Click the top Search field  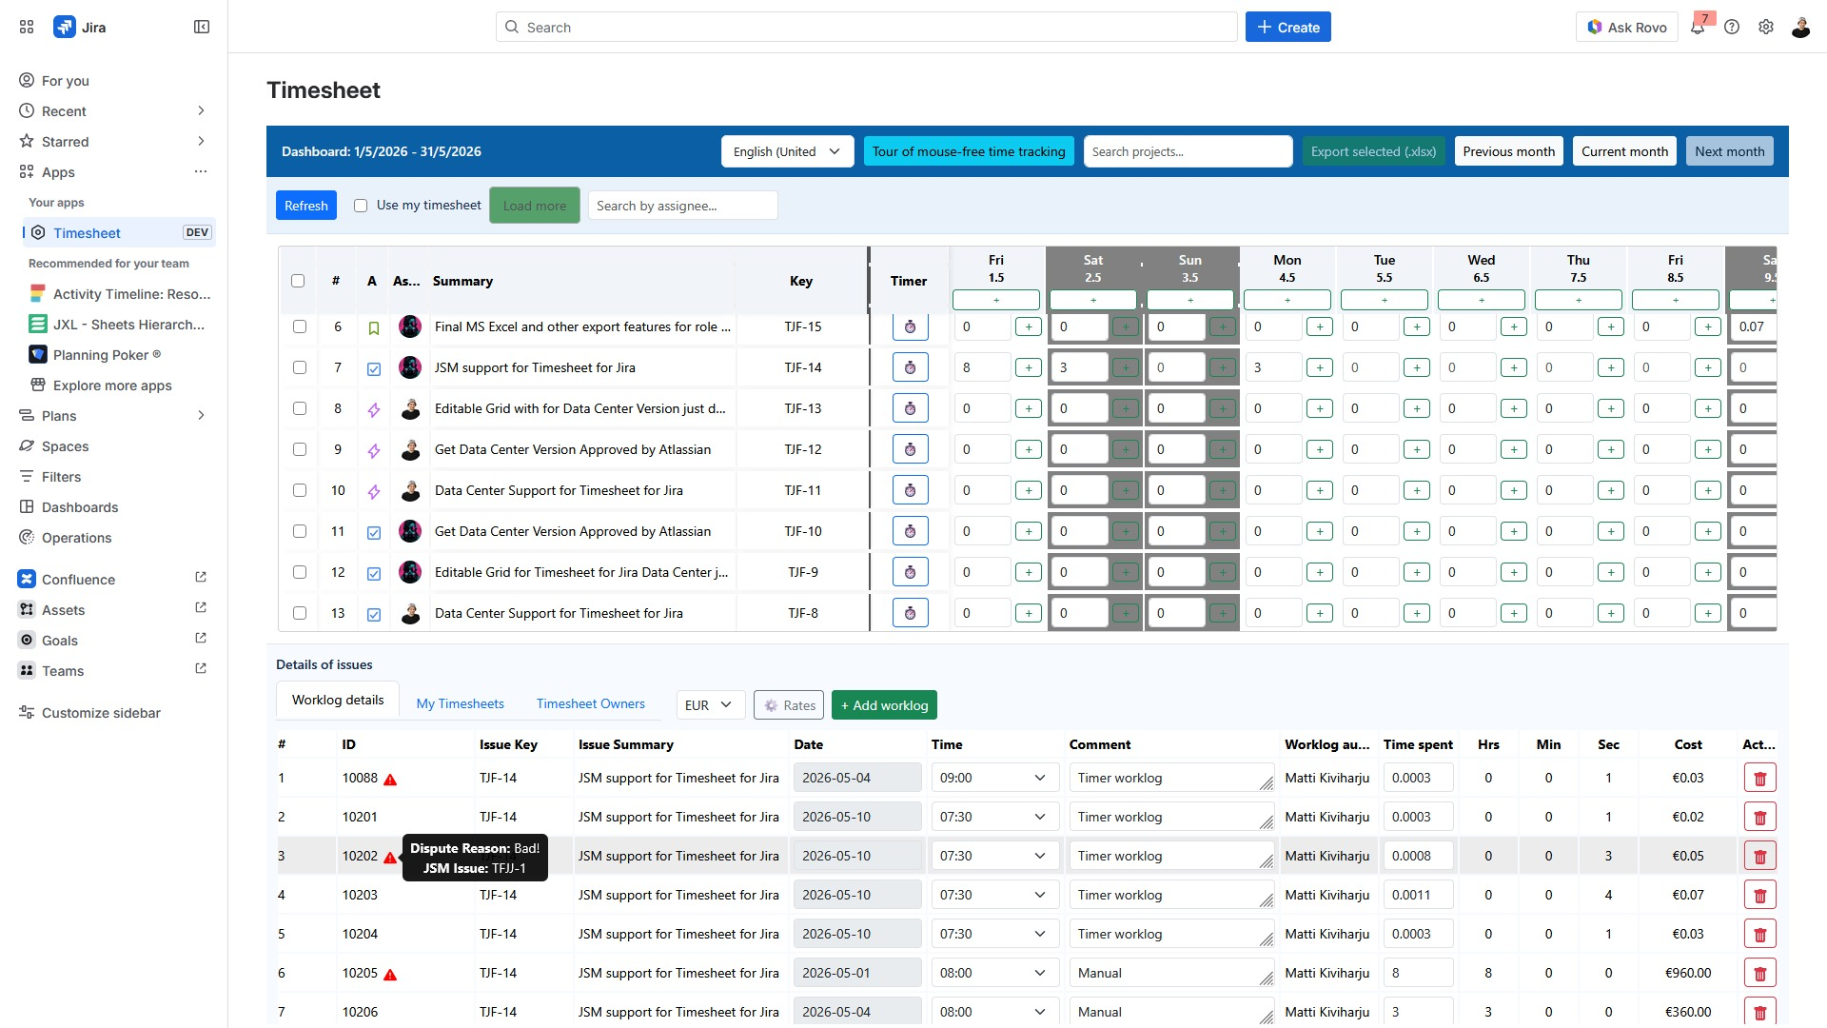[x=866, y=28]
